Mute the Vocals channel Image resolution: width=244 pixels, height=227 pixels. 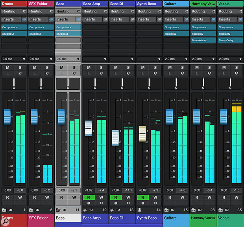click(x=224, y=68)
